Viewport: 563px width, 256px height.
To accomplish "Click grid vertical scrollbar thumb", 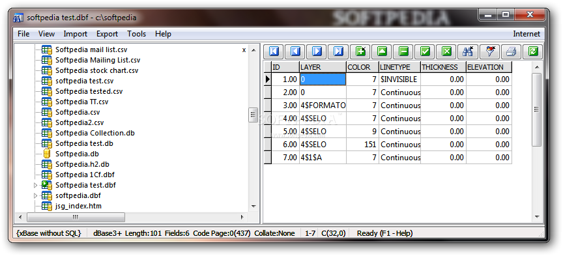I will 537,109.
